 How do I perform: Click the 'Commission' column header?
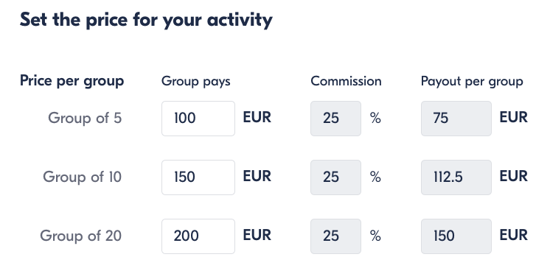click(346, 81)
